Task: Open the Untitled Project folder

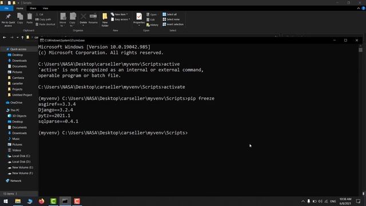Action: [20, 95]
